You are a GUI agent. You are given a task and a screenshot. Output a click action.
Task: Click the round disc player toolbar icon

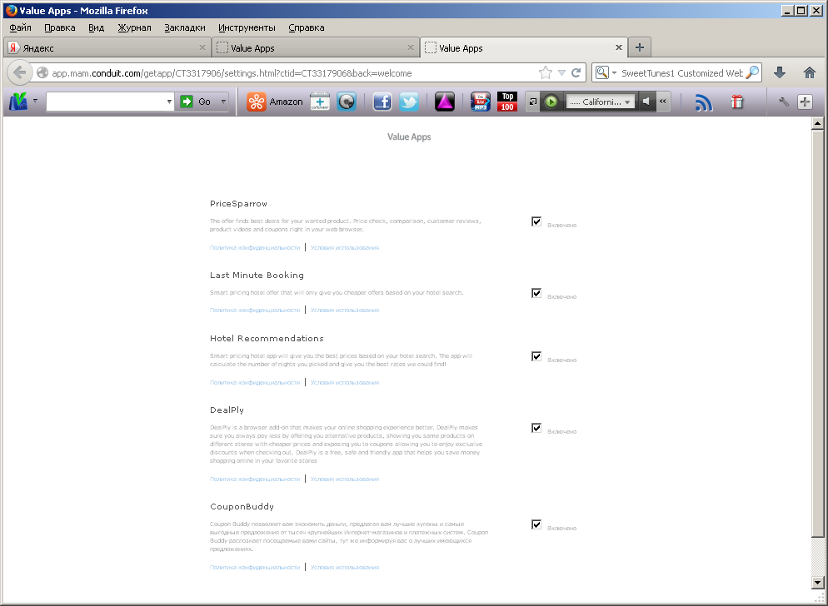click(347, 102)
